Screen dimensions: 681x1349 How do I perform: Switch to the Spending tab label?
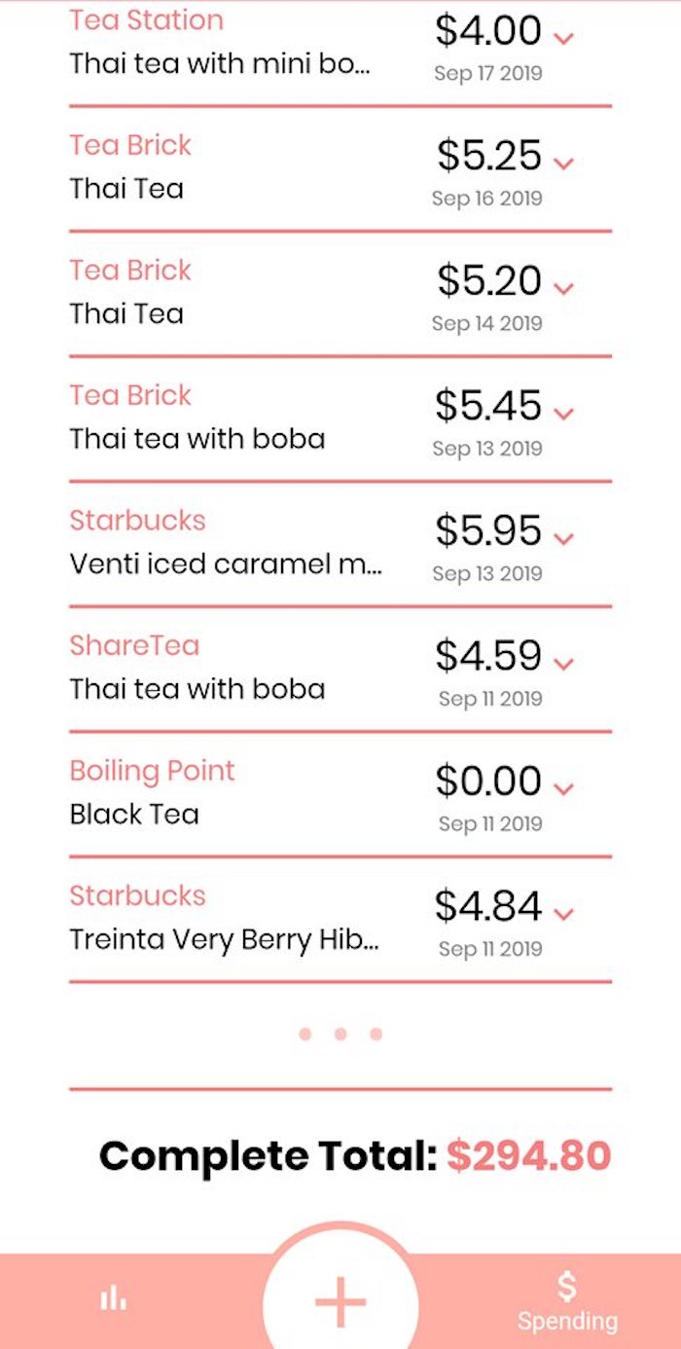point(567,1321)
